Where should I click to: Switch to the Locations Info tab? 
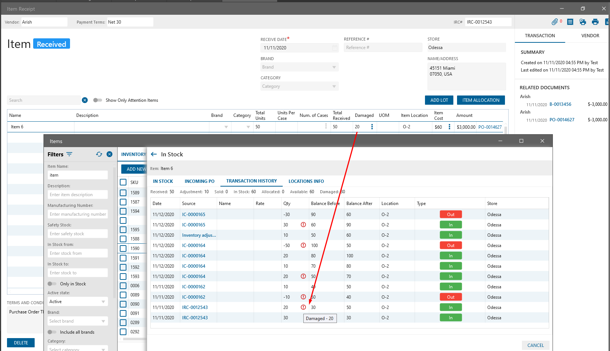click(x=306, y=181)
